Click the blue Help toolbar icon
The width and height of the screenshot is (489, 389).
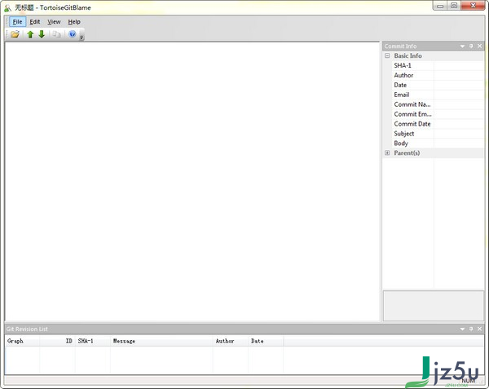(x=72, y=34)
